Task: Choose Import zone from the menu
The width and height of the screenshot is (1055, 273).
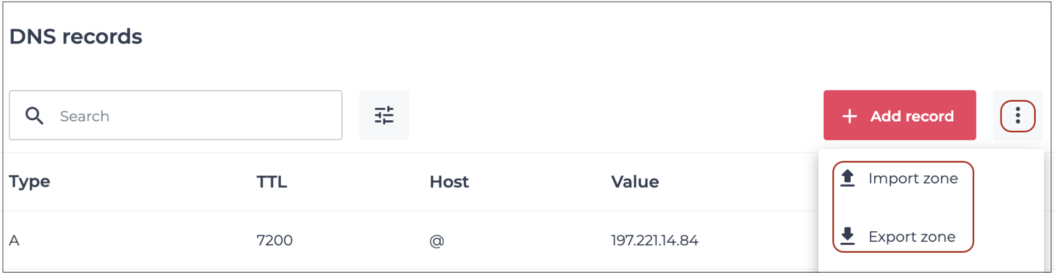Action: 913,179
